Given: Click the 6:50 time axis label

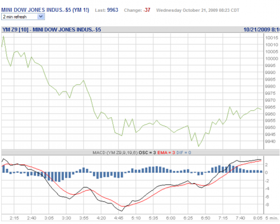Looking at the screenshot, I should [206, 218].
